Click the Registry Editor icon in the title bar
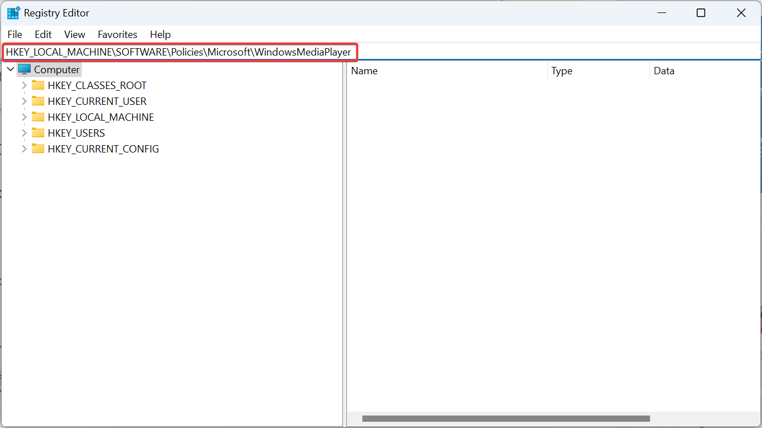Image resolution: width=762 pixels, height=428 pixels. 12,12
